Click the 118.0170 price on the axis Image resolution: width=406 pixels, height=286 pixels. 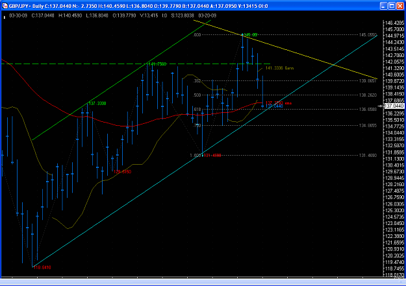click(394, 275)
